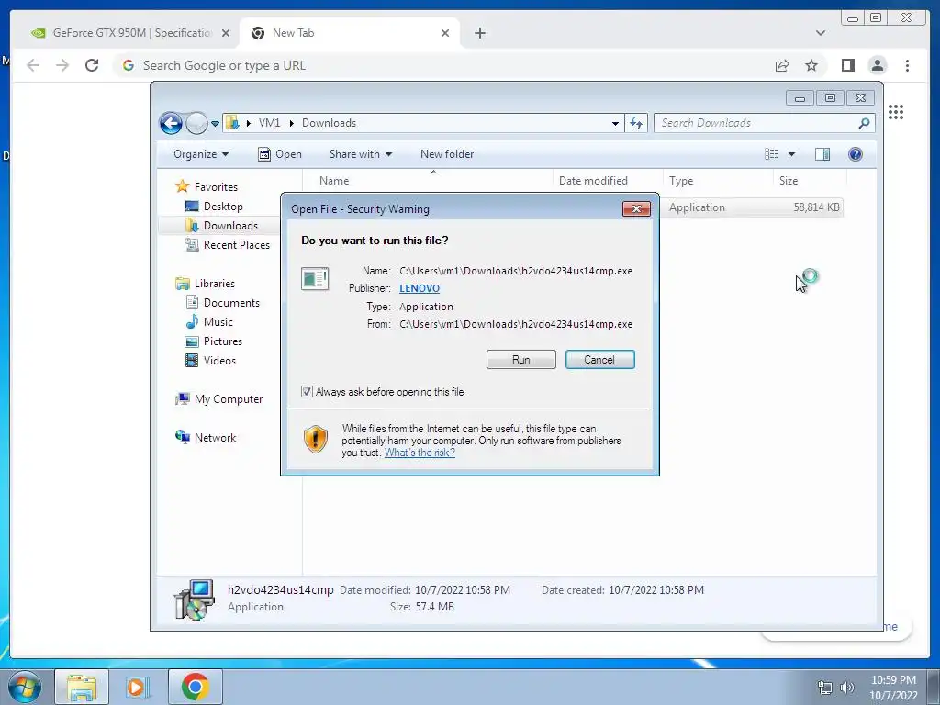The width and height of the screenshot is (940, 705).
Task: Click the Explorer back arrow button
Action: click(x=171, y=124)
